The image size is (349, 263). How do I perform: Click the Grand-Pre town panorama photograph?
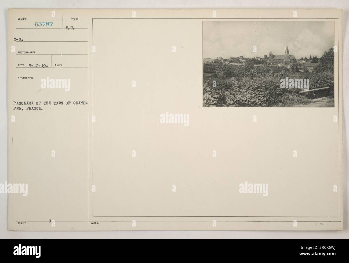point(268,64)
